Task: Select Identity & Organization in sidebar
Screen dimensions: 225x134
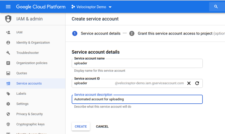Action: pyautogui.click(x=33, y=43)
